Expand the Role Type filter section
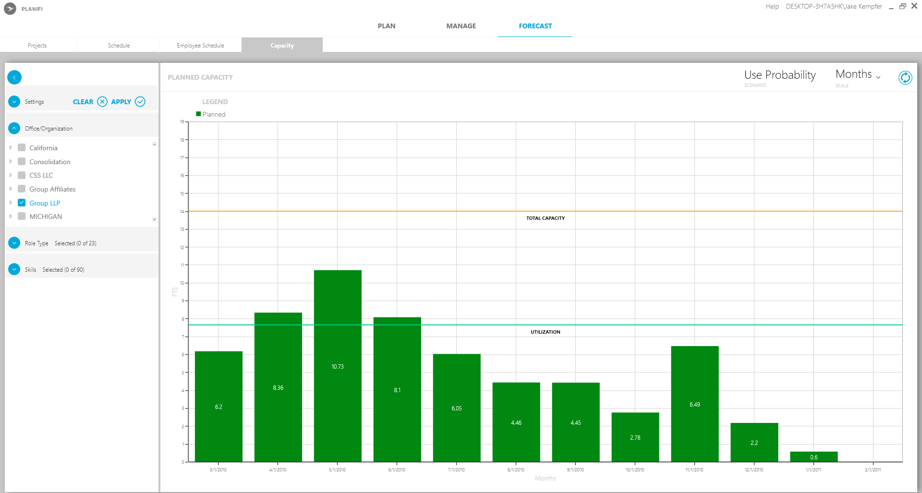 click(x=14, y=243)
